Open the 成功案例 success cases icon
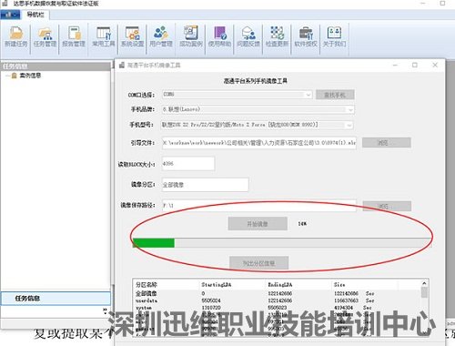This screenshot has height=346, width=455. point(190,37)
